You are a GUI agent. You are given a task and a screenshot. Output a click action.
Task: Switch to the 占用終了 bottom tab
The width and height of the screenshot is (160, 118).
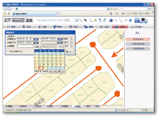click(50, 106)
